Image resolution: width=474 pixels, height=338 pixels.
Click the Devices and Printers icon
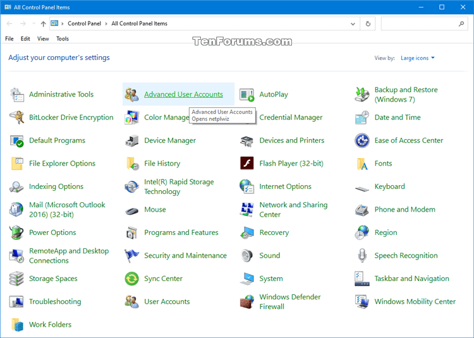click(x=247, y=140)
